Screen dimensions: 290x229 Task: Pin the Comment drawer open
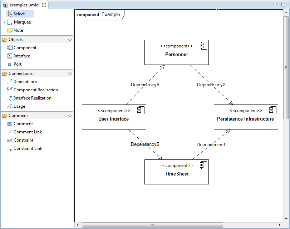(70, 116)
